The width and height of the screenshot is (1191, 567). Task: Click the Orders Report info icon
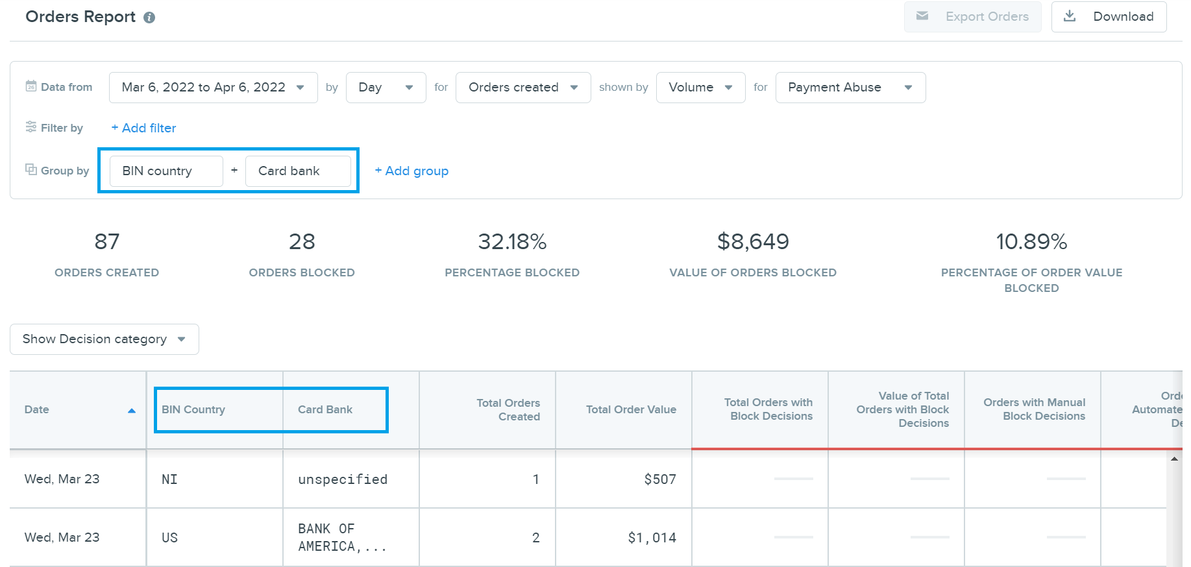[149, 18]
